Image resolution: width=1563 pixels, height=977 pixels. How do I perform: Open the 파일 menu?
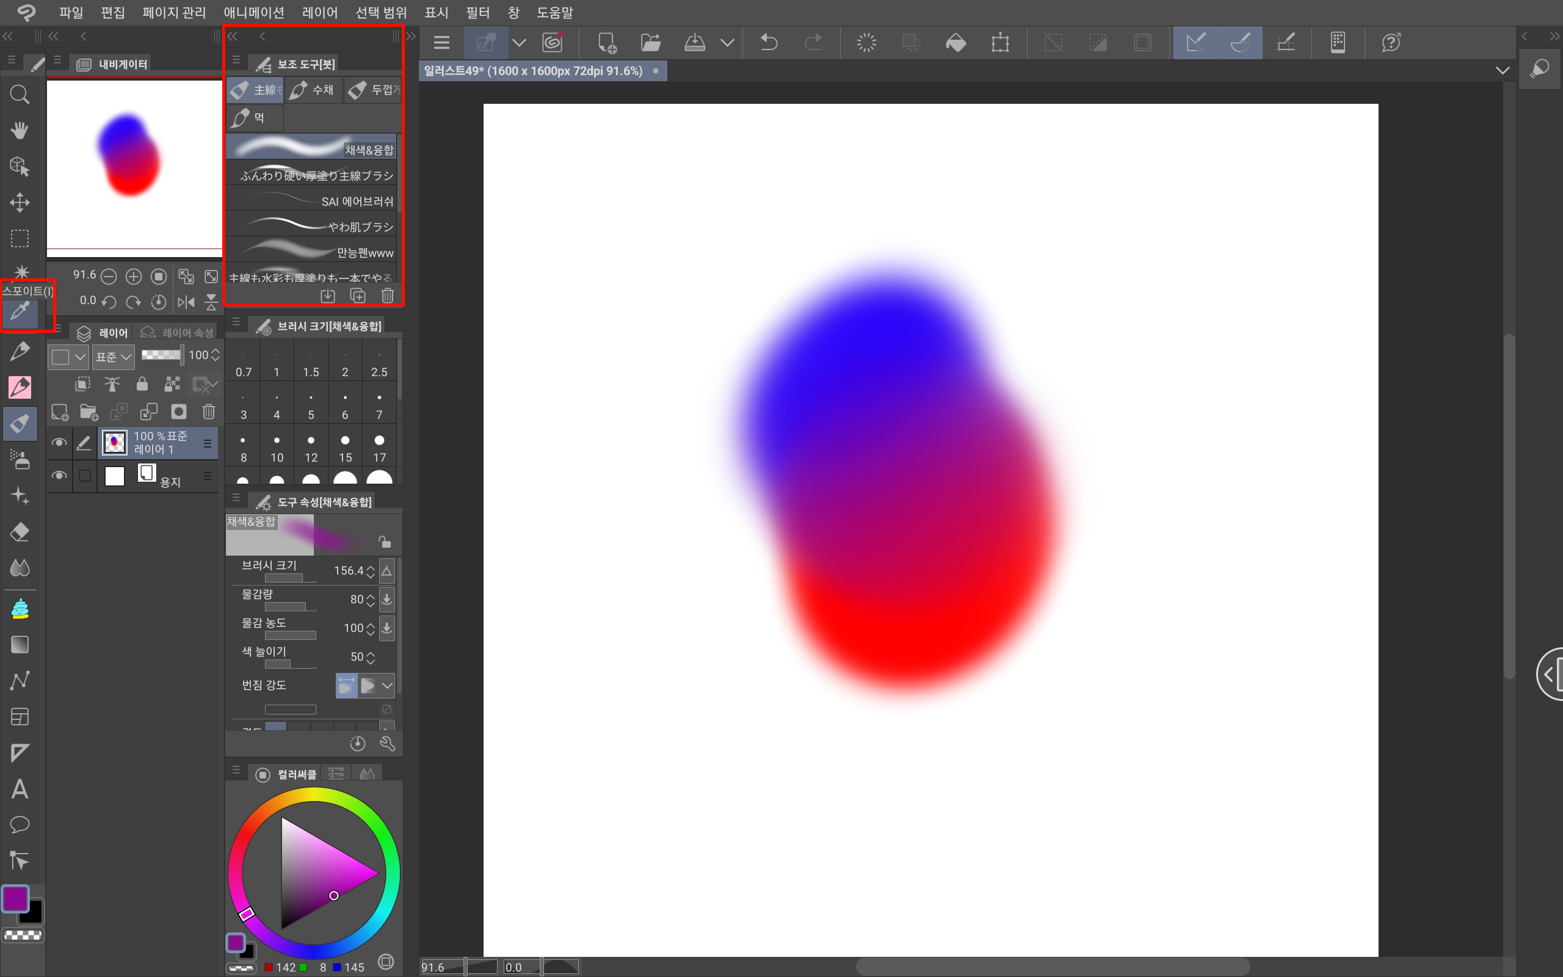(71, 12)
